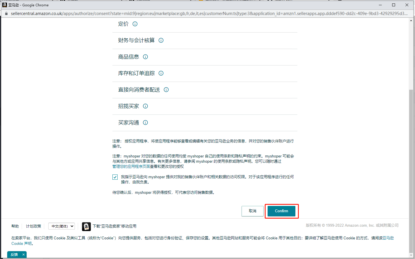Click the 定价 permission row label
Viewport: 415px width, 259px height.
(123, 24)
